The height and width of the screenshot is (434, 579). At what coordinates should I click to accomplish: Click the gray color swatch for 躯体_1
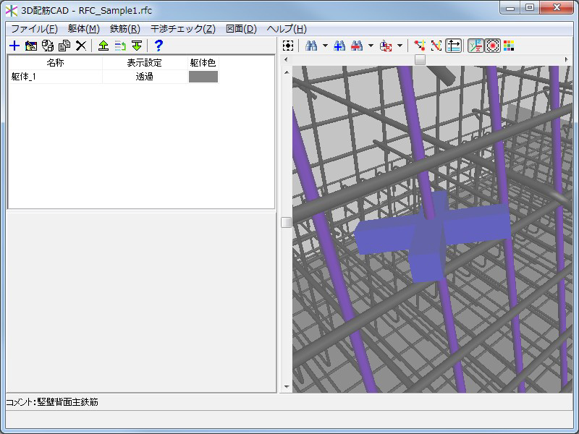203,77
